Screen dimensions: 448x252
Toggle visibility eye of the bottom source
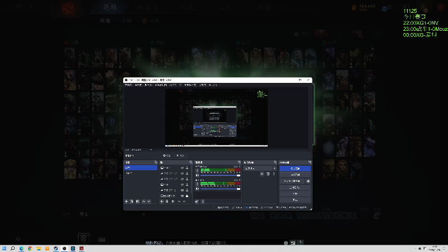point(183,196)
